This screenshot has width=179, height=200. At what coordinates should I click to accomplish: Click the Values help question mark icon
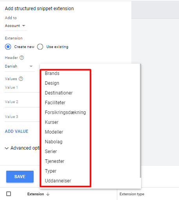click(21, 79)
